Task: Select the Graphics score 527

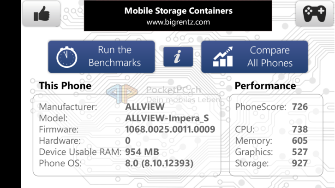Action: pyautogui.click(x=300, y=152)
